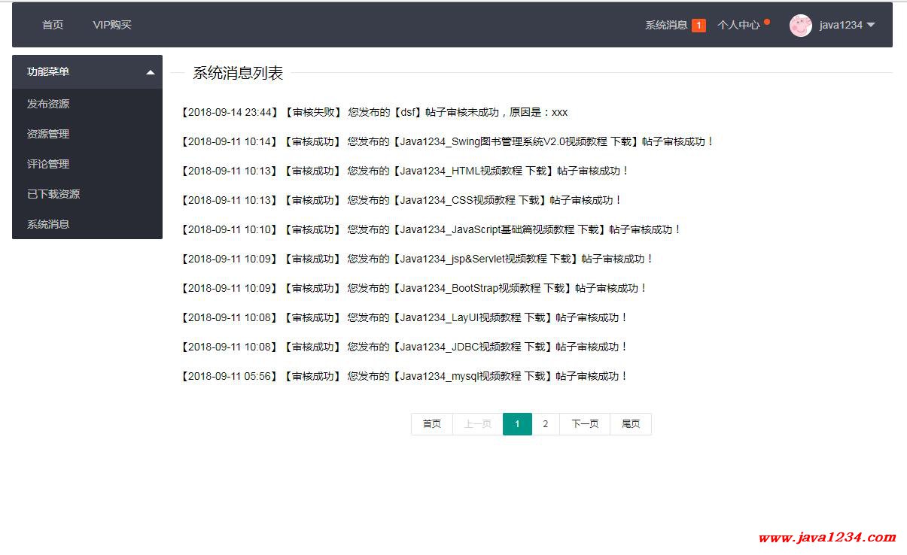Viewport: 907px width, 555px height.
Task: Click the CSS视频教程 message
Action: point(401,200)
